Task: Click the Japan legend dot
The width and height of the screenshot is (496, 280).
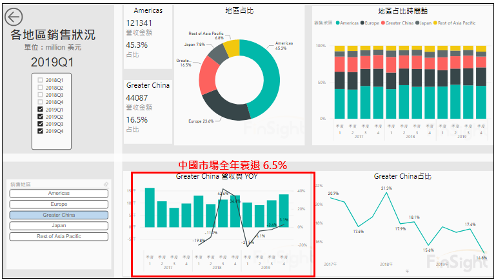Action: (x=419, y=23)
